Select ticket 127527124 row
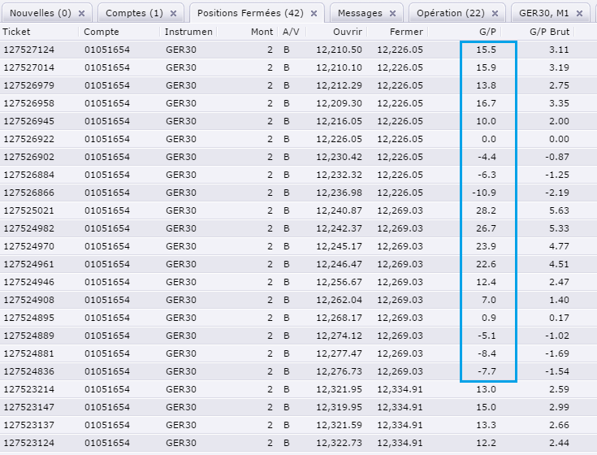This screenshot has width=597, height=455. tap(299, 50)
